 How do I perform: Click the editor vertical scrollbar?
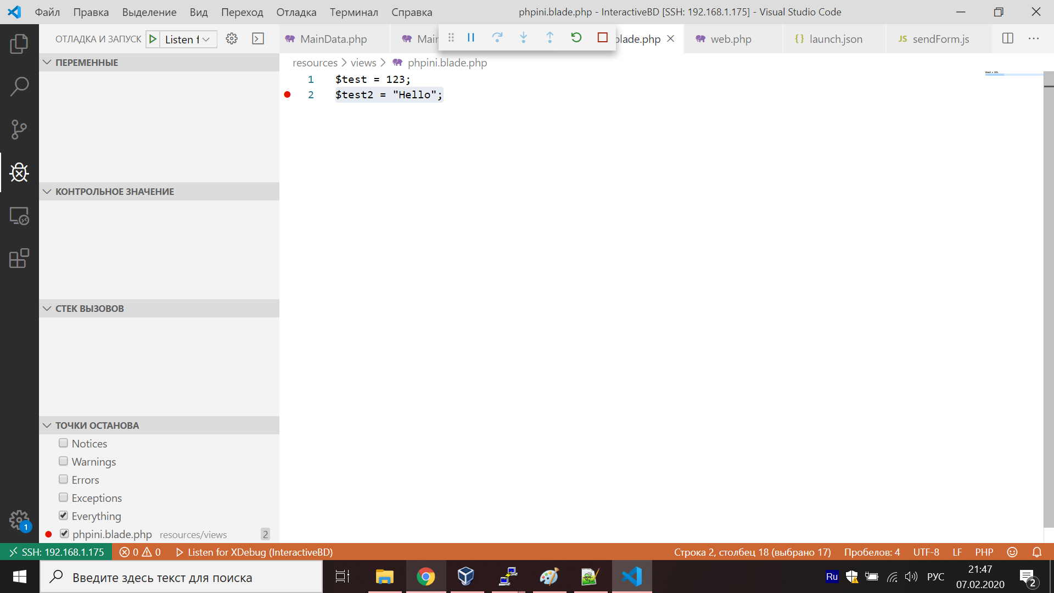[1049, 299]
